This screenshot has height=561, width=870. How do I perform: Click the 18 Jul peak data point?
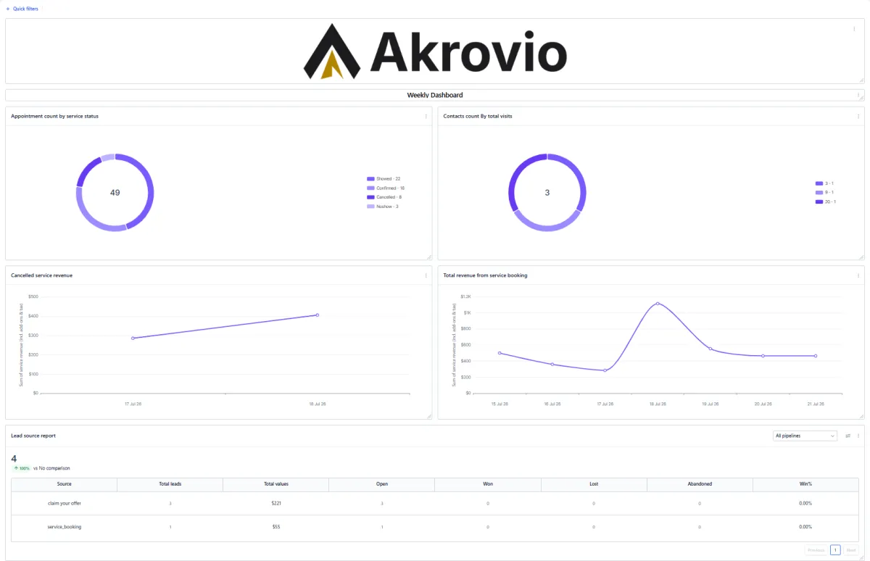coord(658,304)
